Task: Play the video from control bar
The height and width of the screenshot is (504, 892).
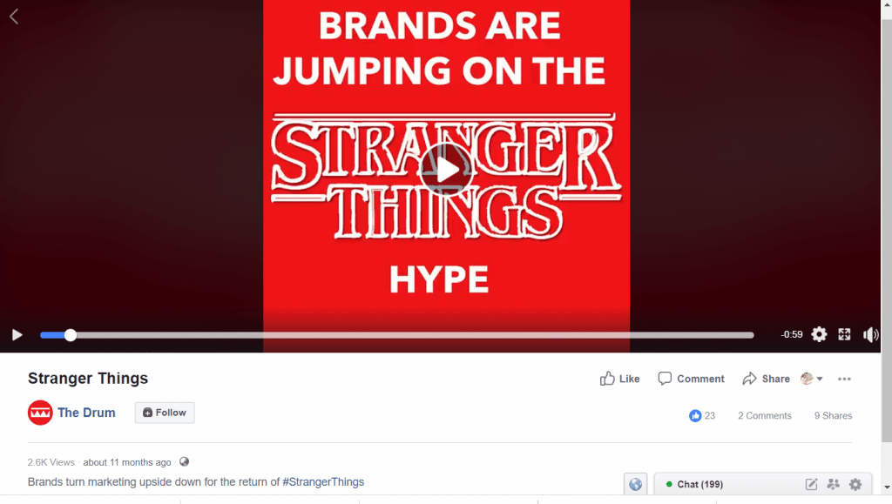Action: (x=17, y=334)
